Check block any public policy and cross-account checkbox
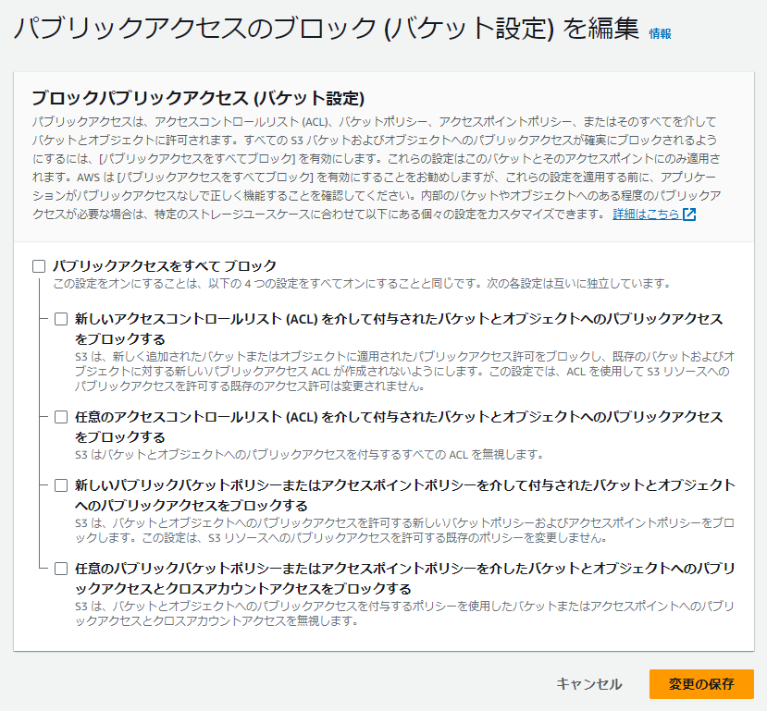 point(61,569)
